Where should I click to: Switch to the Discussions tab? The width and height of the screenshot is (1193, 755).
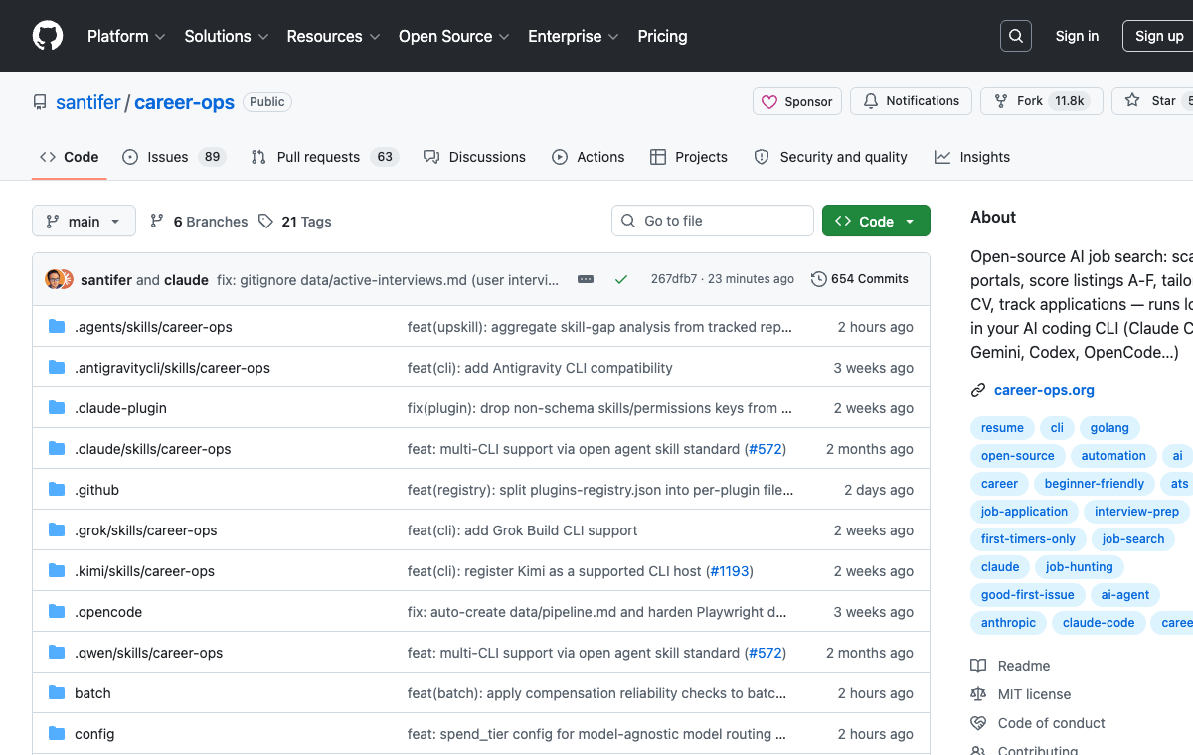(474, 157)
